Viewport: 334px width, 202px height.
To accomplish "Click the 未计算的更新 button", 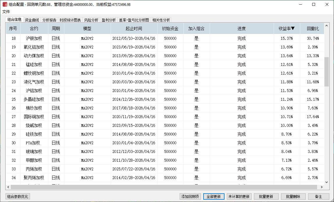I will [x=239, y=196].
